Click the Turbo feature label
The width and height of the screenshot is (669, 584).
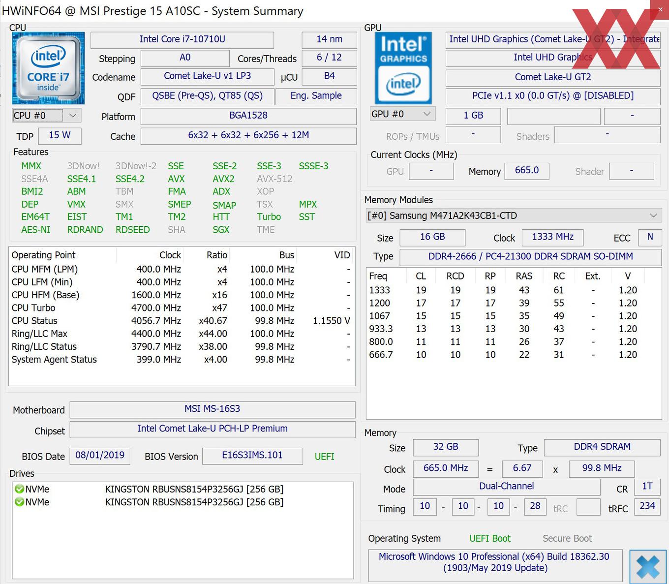point(269,217)
